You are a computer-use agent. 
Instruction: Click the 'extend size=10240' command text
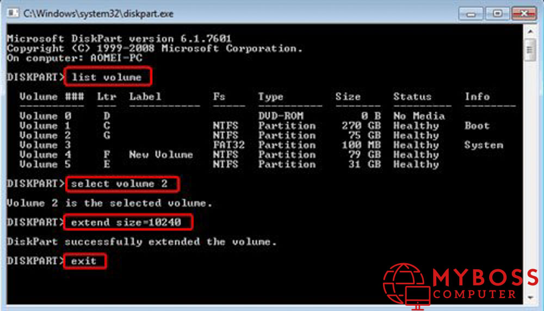(x=129, y=222)
